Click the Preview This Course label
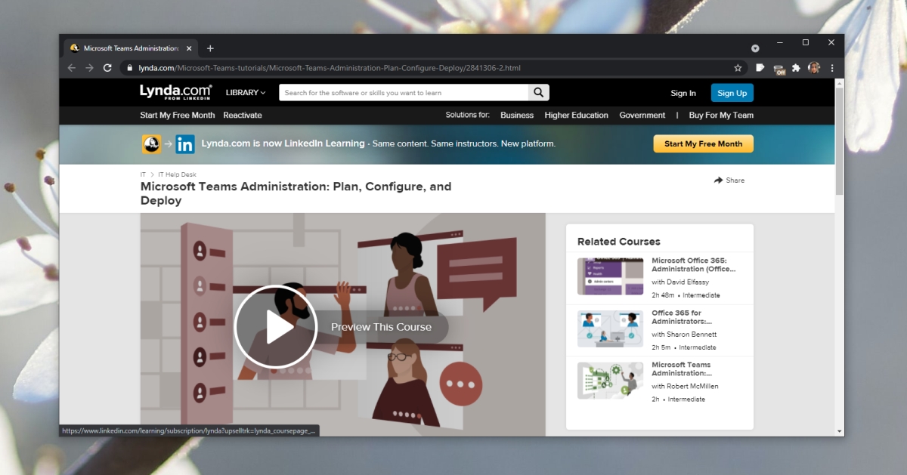The image size is (907, 475). pos(381,327)
